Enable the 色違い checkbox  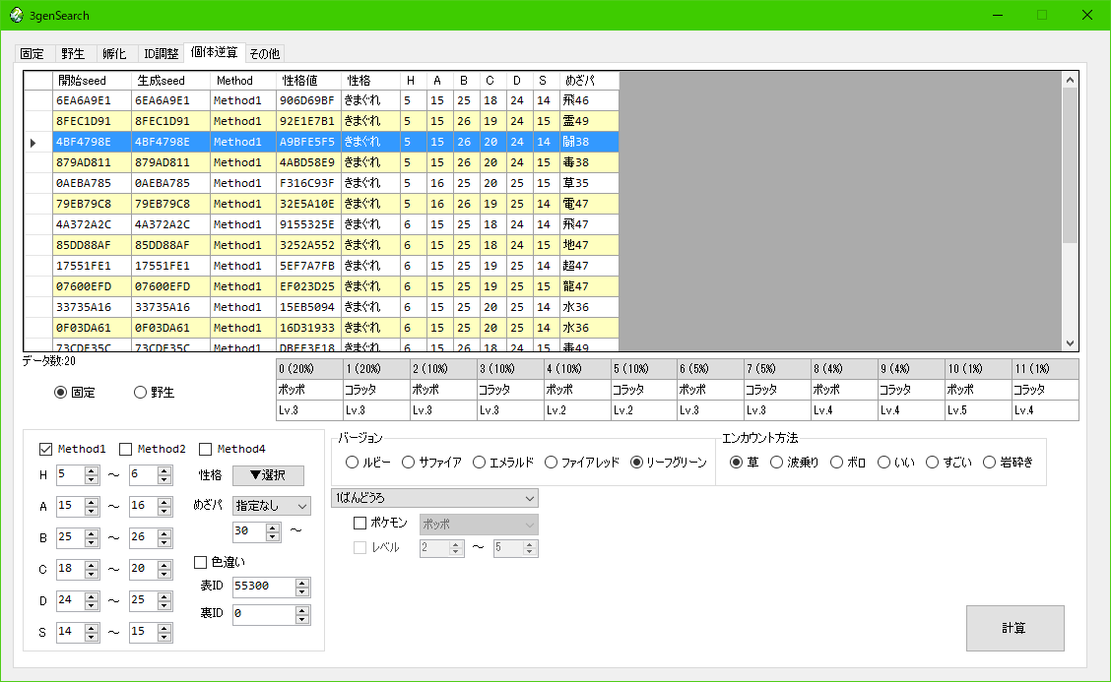[x=202, y=562]
